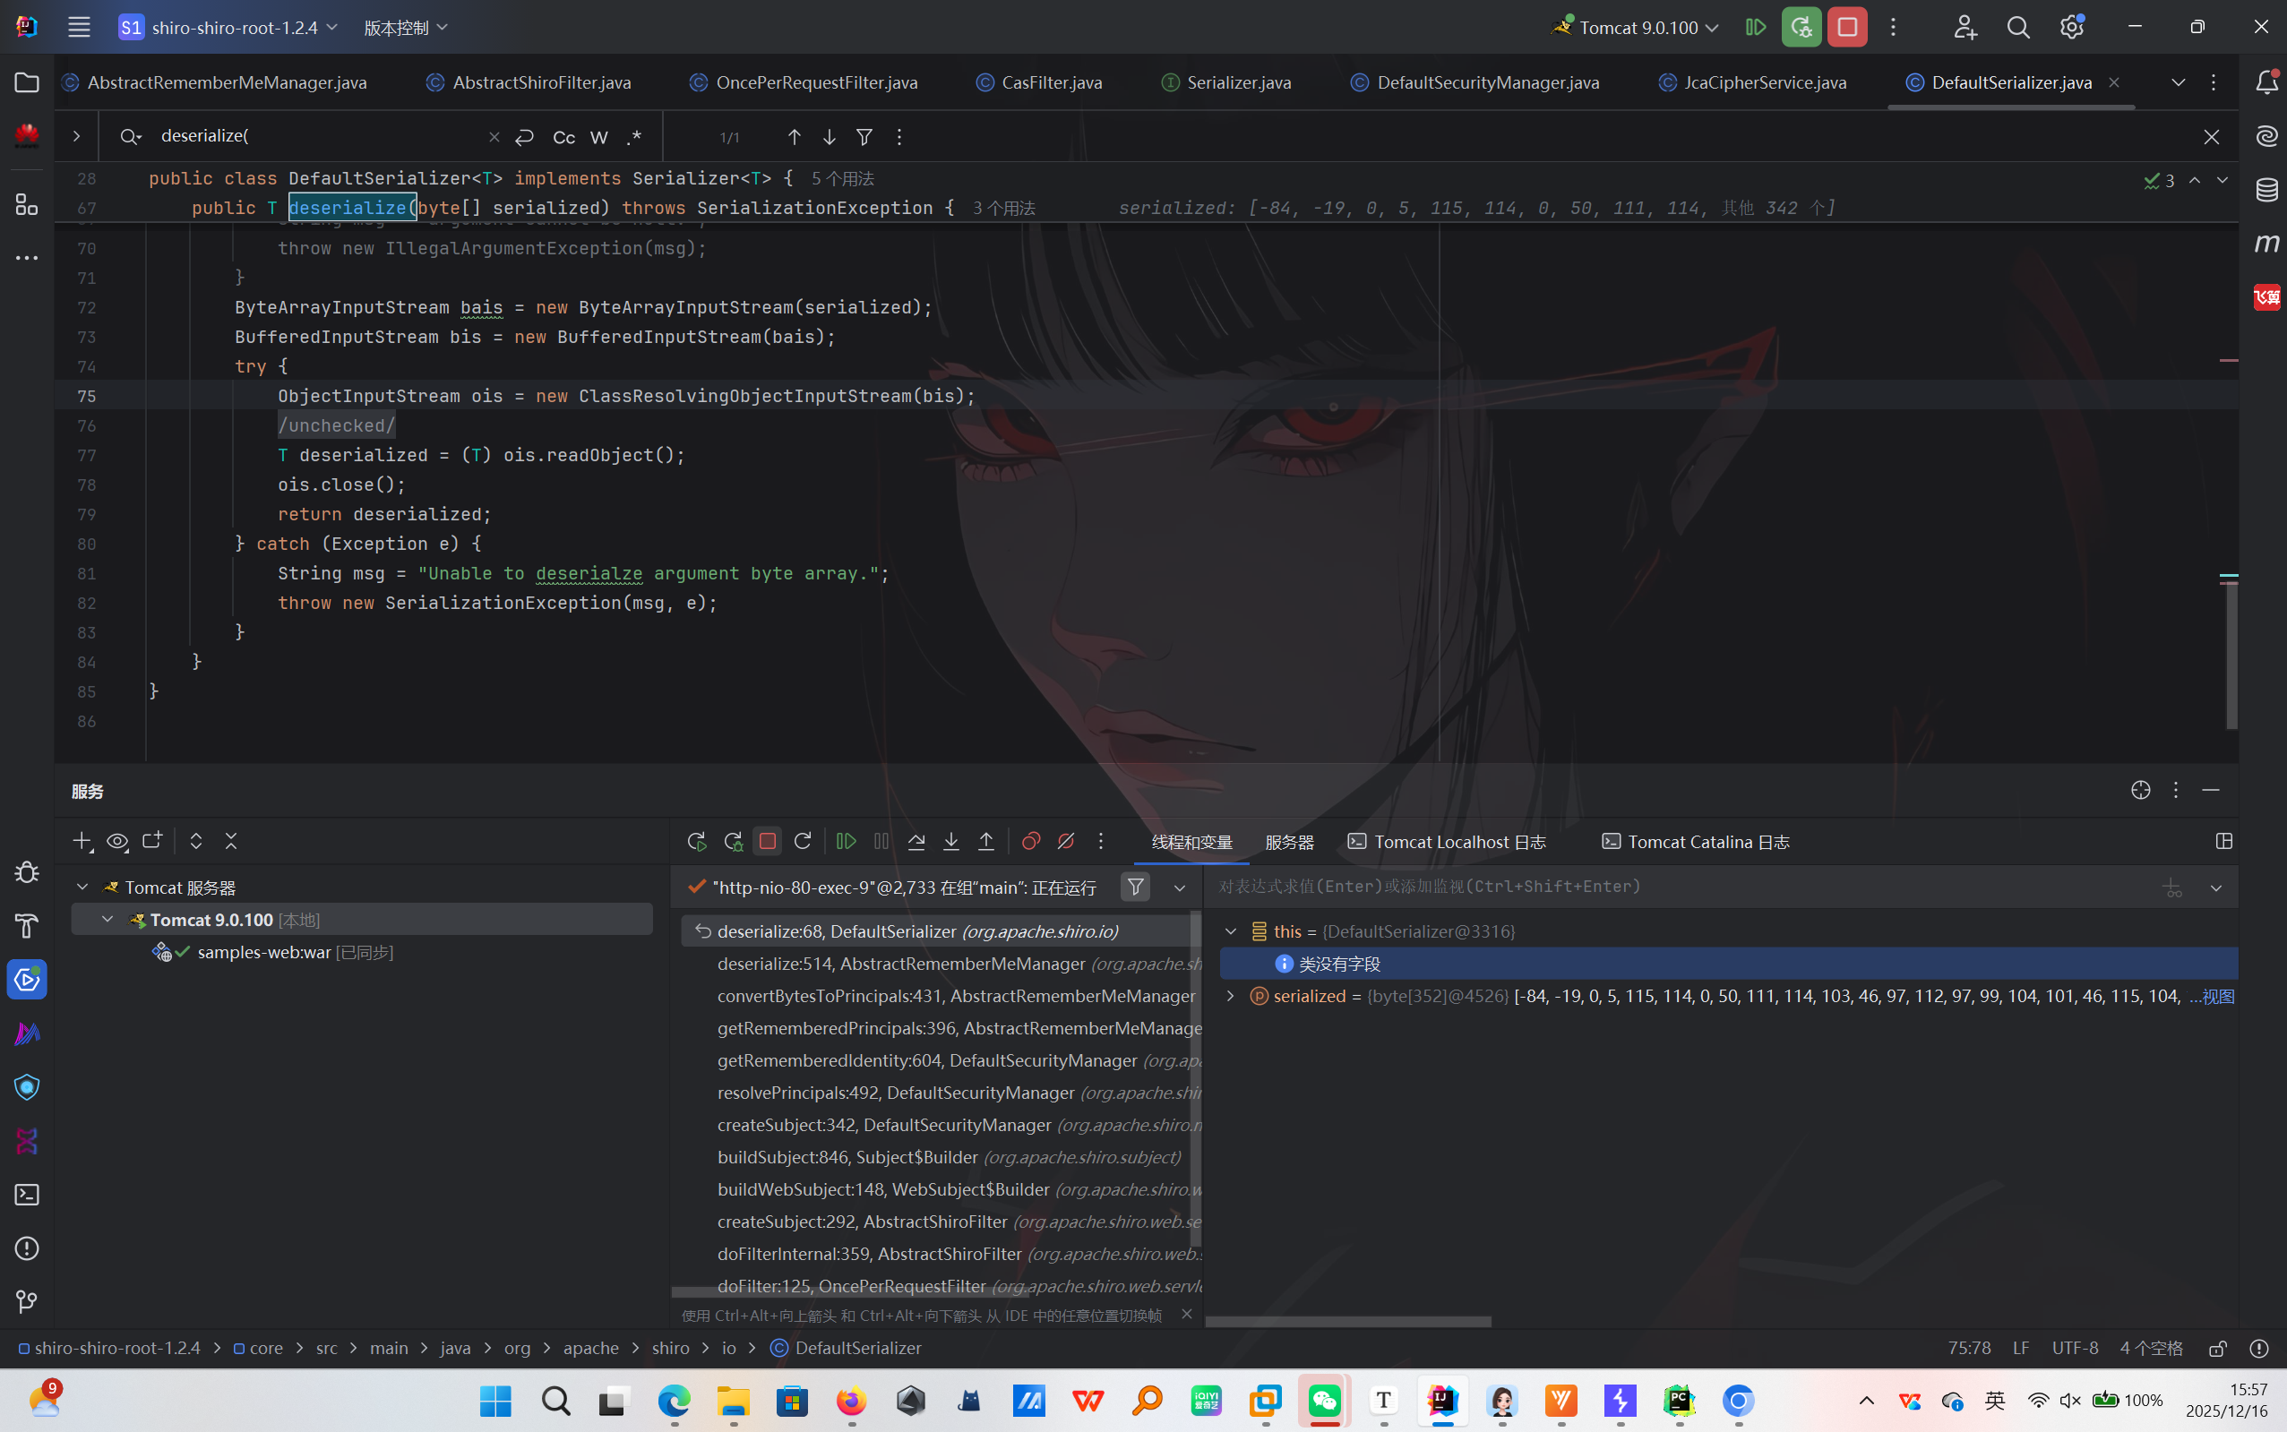This screenshot has height=1432, width=2287.
Task: Open the Terminal tool window icon
Action: 27,1196
